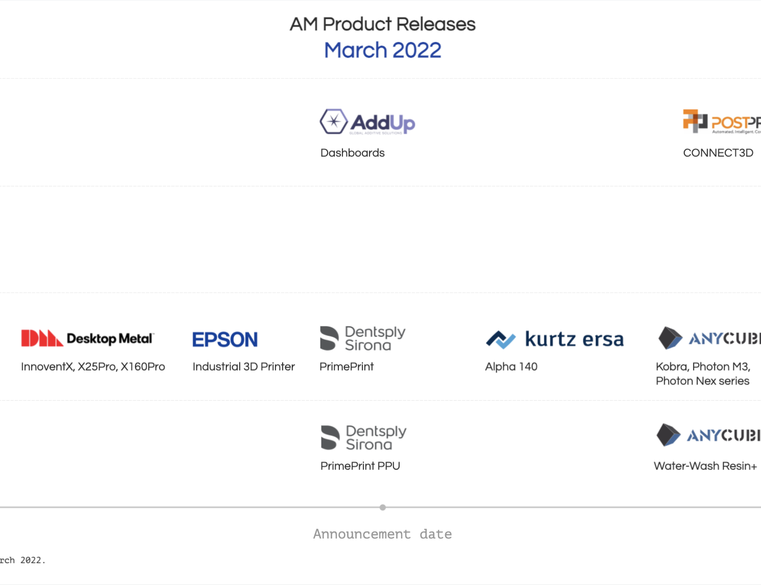
Task: Click the InnoventX, X25Pro, X160Pro label
Action: click(93, 367)
